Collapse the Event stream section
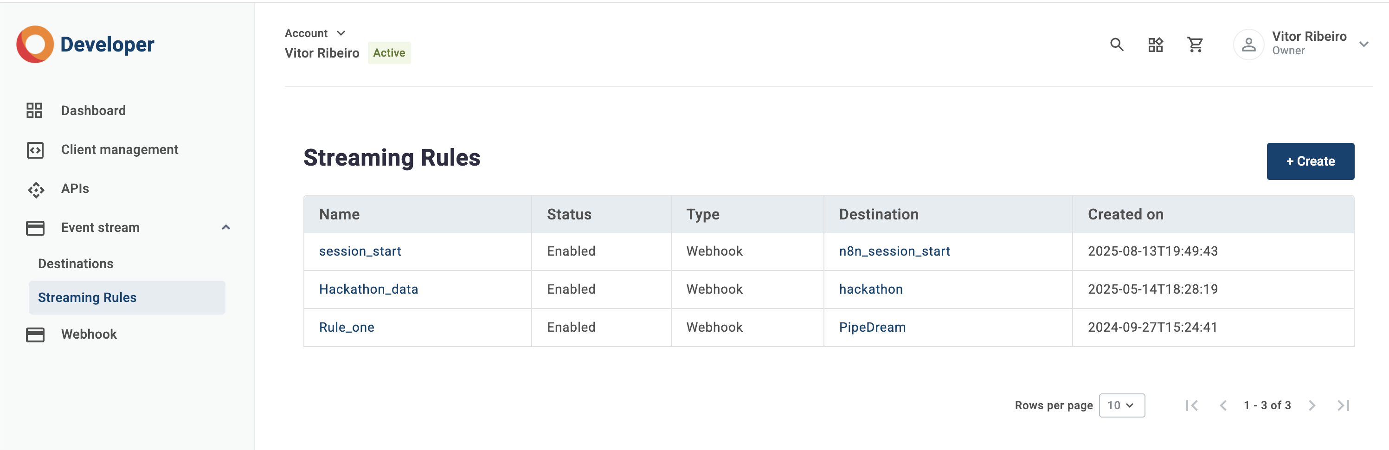1389x450 pixels. 226,227
